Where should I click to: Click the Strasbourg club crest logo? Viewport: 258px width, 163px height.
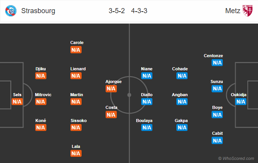[11, 11]
